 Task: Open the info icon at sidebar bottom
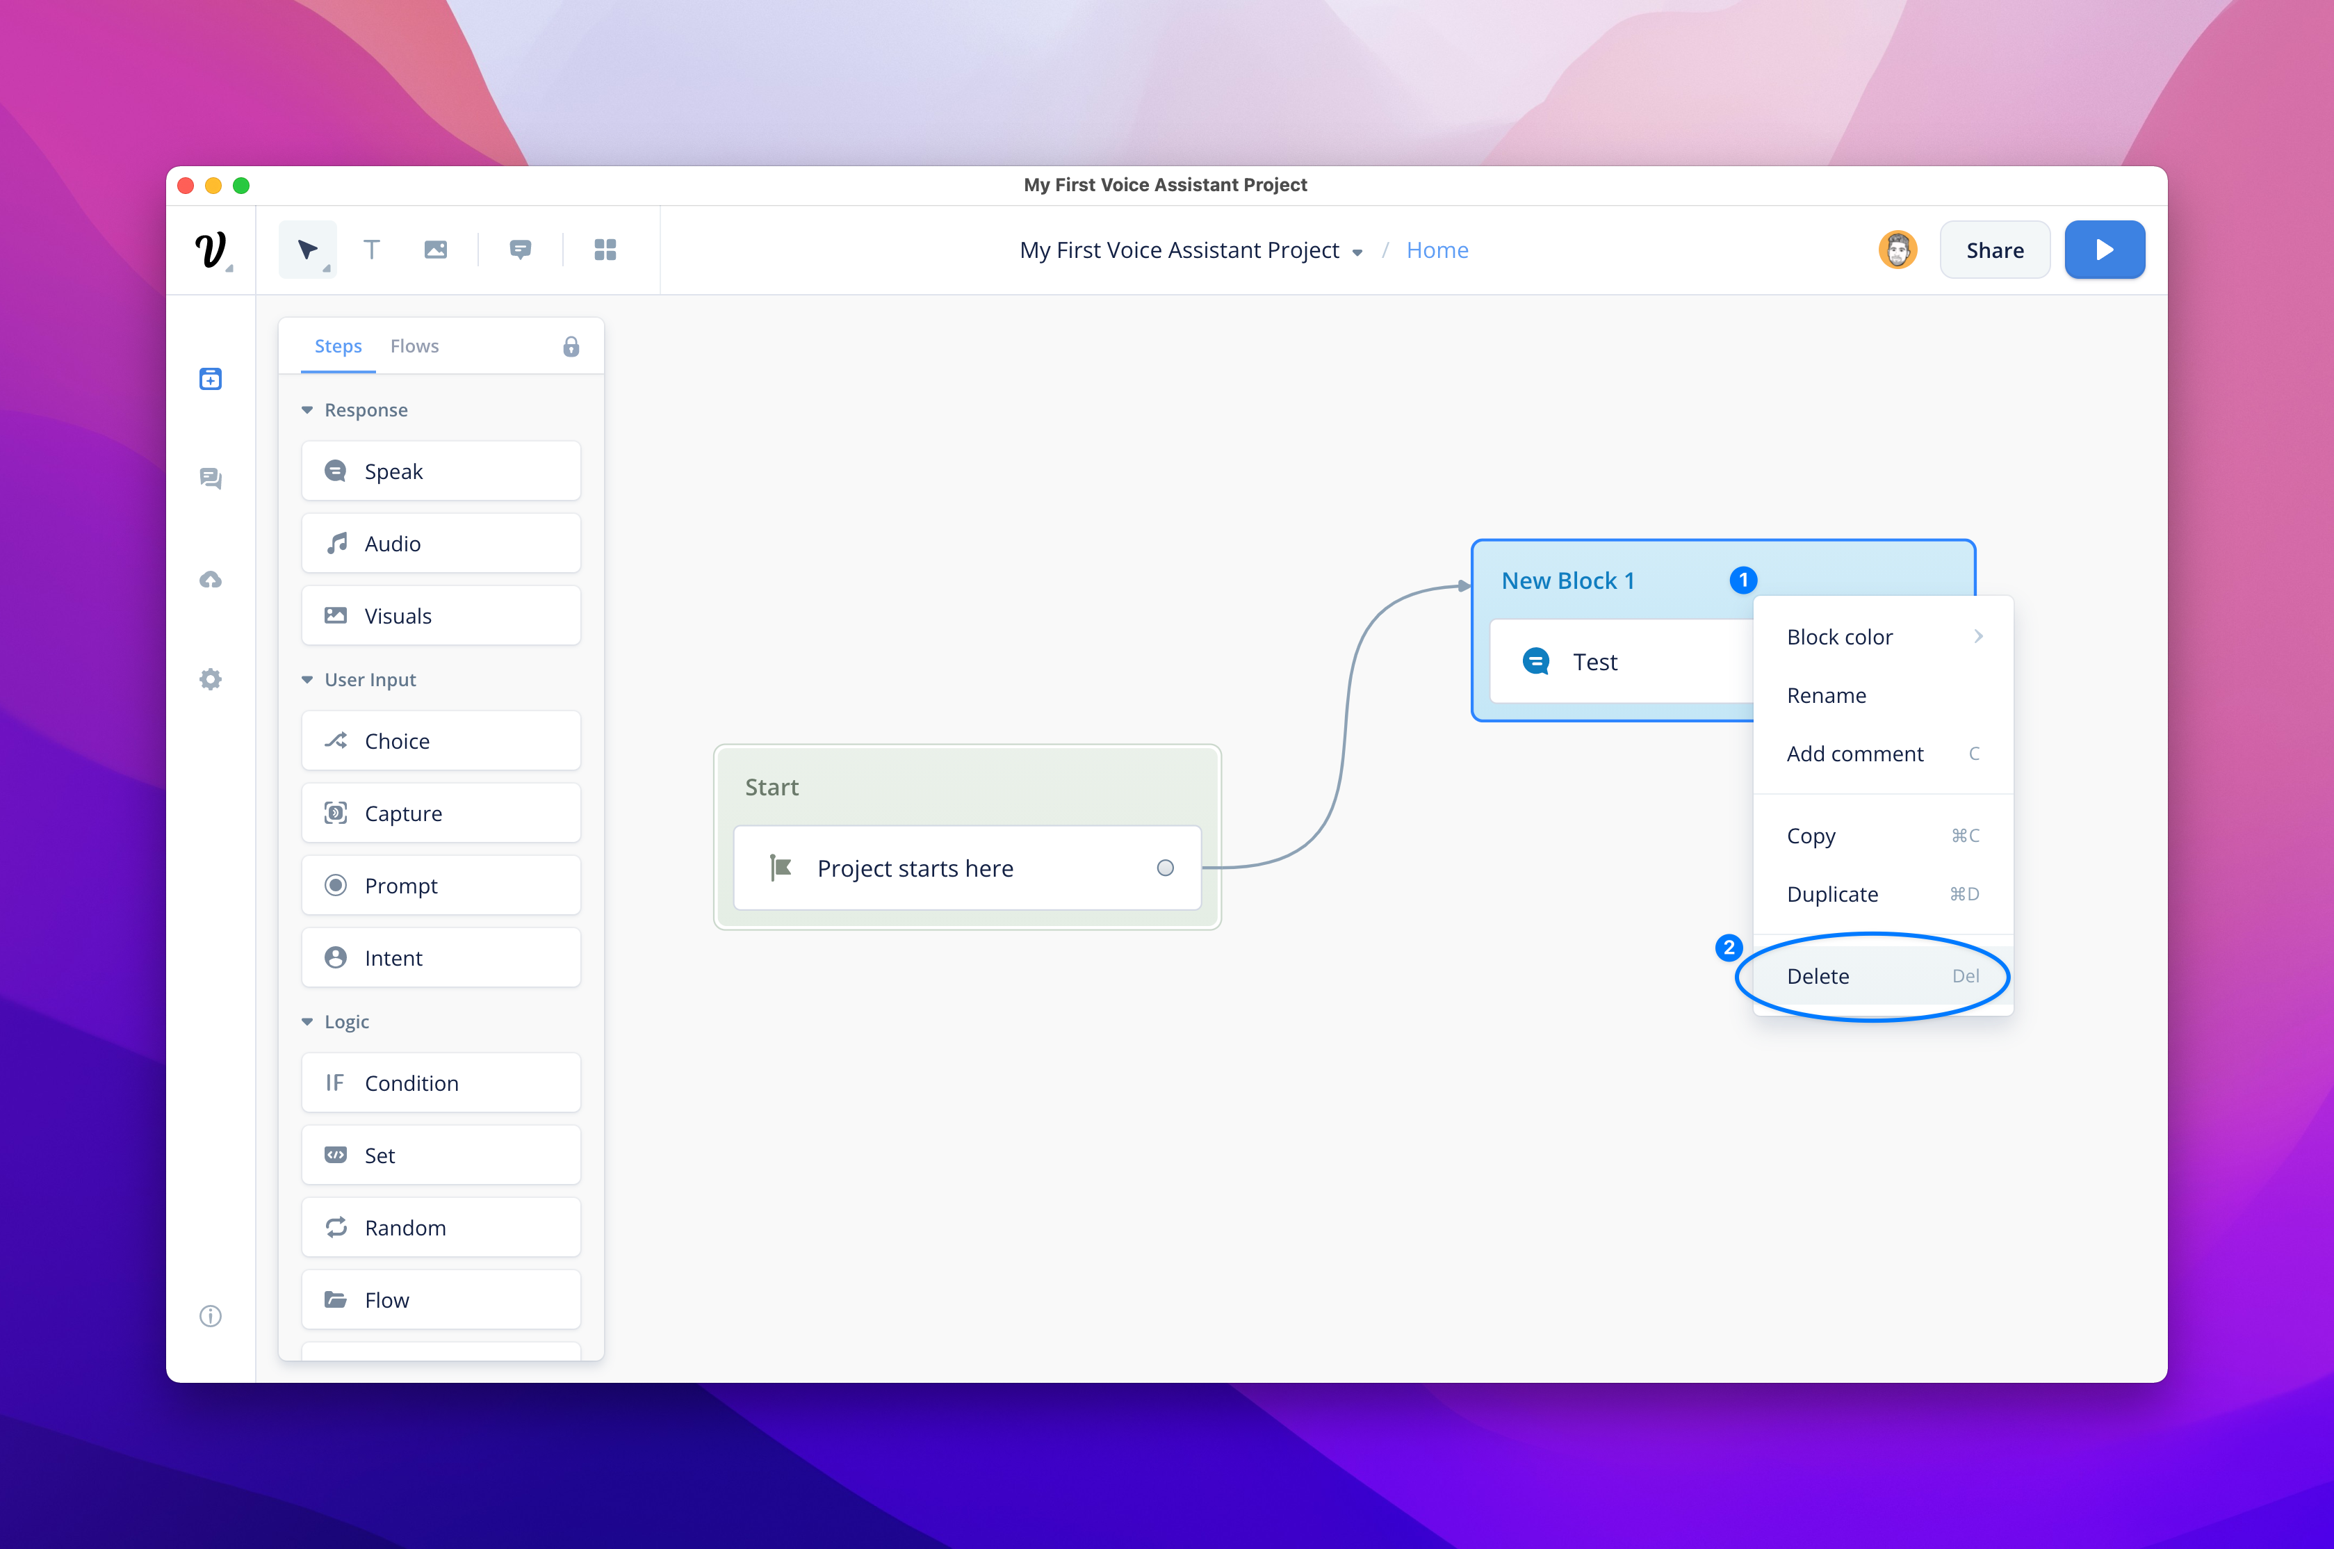pos(211,1316)
